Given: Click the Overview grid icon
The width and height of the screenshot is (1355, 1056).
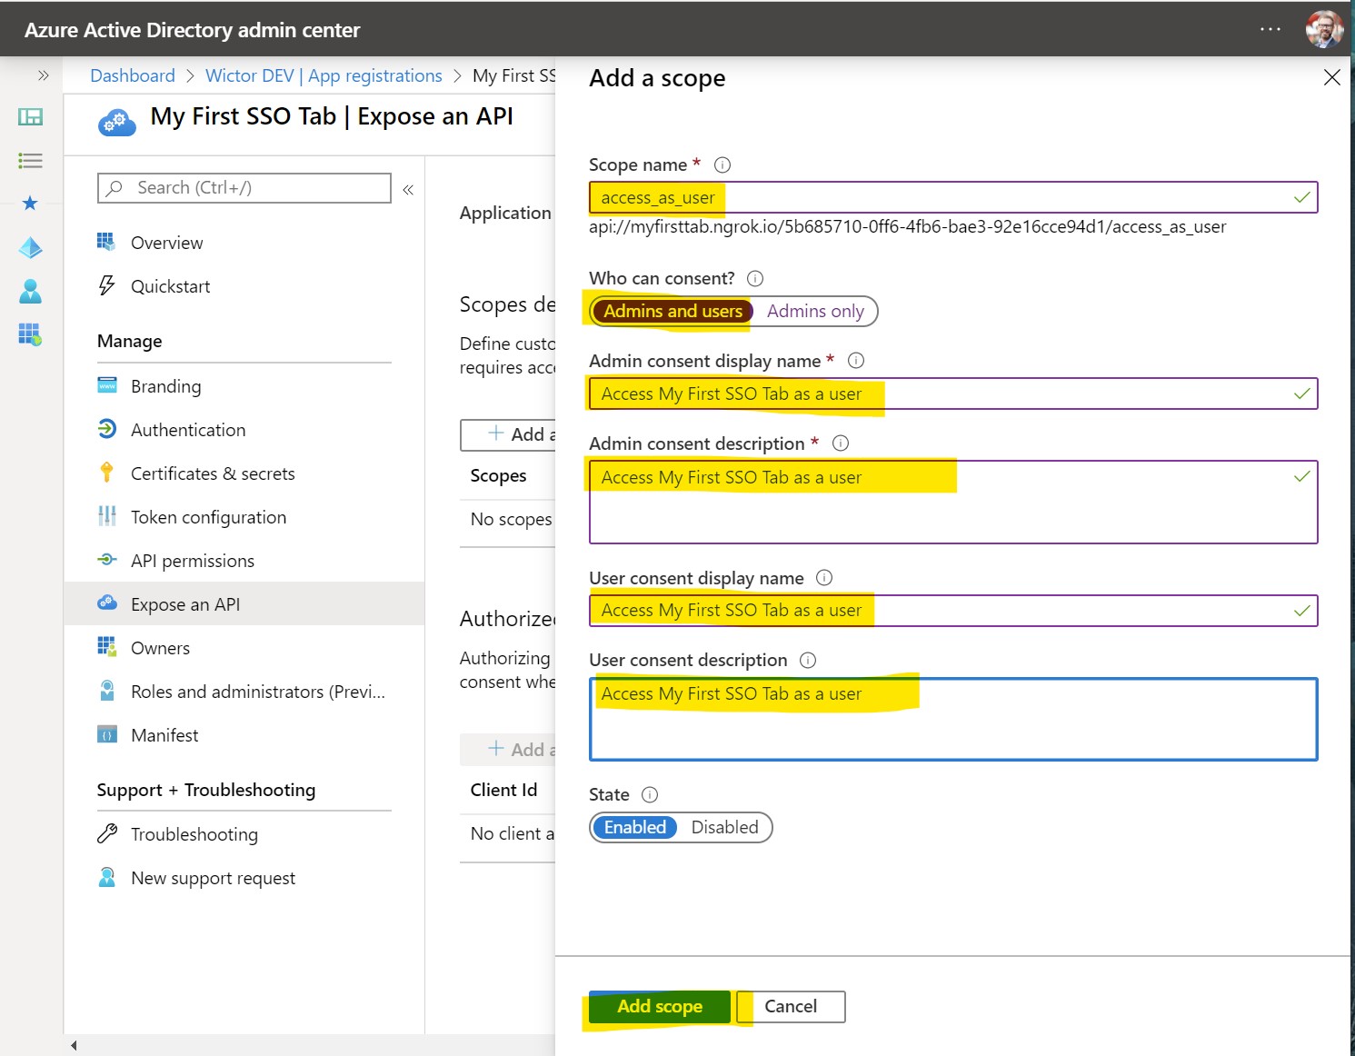Looking at the screenshot, I should [106, 242].
